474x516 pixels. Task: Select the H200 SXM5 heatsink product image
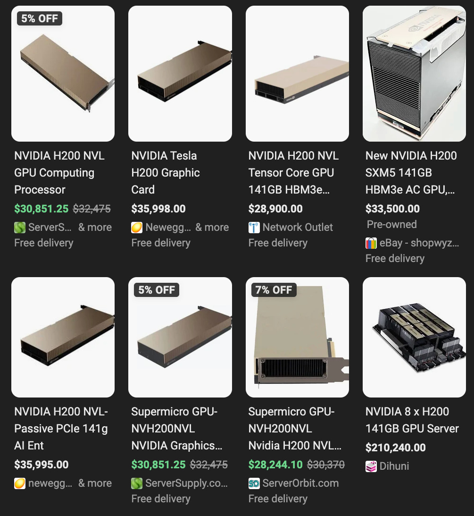click(414, 74)
